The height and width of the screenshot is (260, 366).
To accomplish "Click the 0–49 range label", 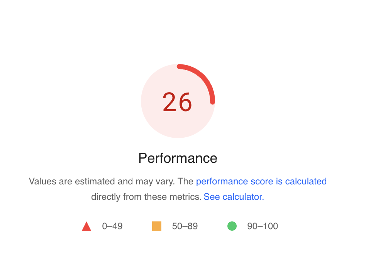I will (112, 226).
